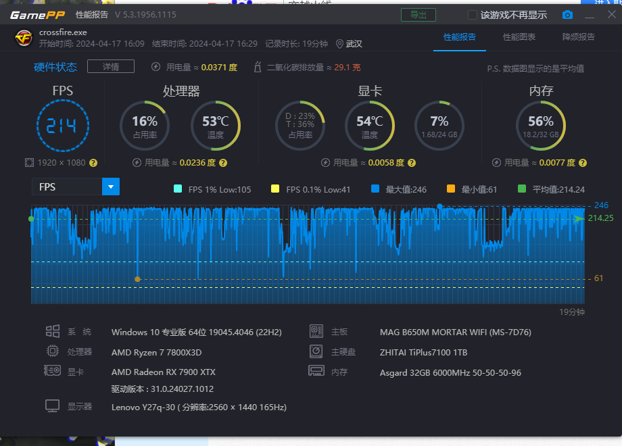Image resolution: width=622 pixels, height=446 pixels.
Task: Click the CO2 bottle icon near 二氧化碳排放量
Action: pyautogui.click(x=258, y=67)
